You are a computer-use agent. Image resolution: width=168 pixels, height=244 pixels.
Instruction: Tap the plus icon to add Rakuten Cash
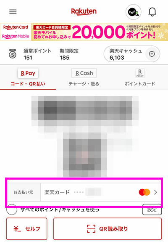click(152, 54)
